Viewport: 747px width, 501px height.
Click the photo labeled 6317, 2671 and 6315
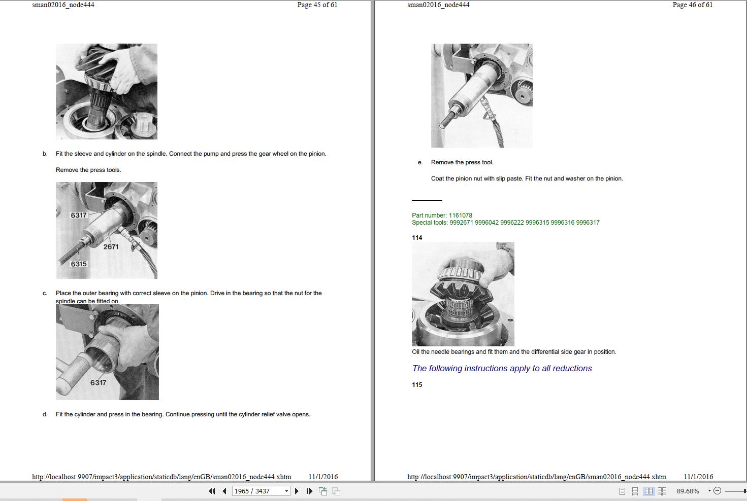(x=107, y=230)
